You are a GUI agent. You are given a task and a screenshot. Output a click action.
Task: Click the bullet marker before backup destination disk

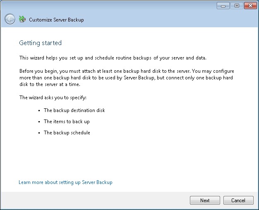[38, 111]
